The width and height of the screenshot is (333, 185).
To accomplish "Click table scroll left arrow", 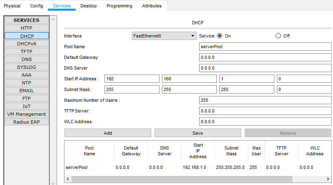I will click(x=68, y=179).
